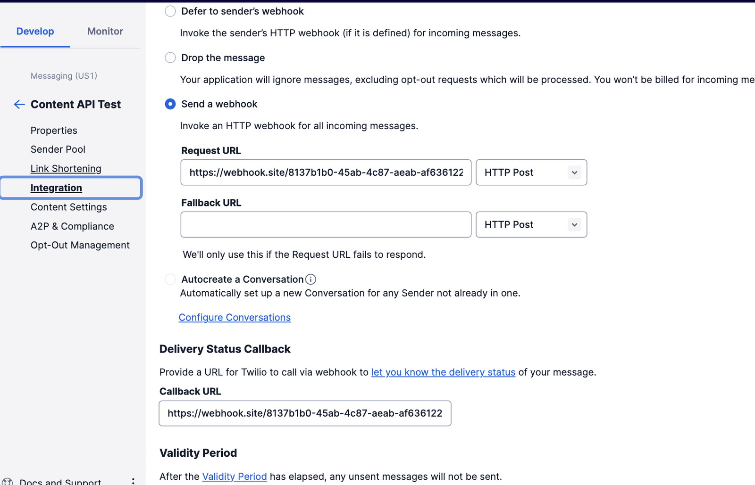Click the back arrow beside Content API Test
755x485 pixels.
19,104
